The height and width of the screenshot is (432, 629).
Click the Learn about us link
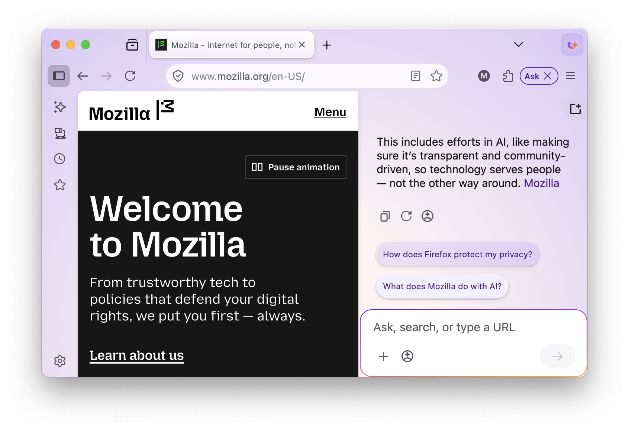pyautogui.click(x=136, y=355)
